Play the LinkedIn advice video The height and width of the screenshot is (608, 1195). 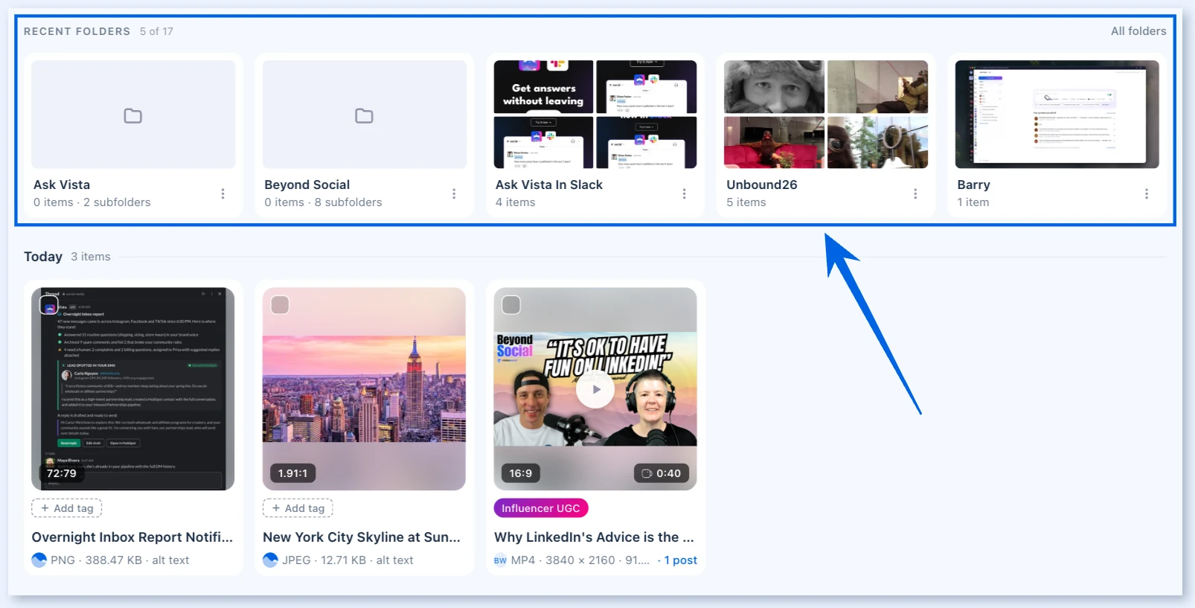(x=595, y=389)
